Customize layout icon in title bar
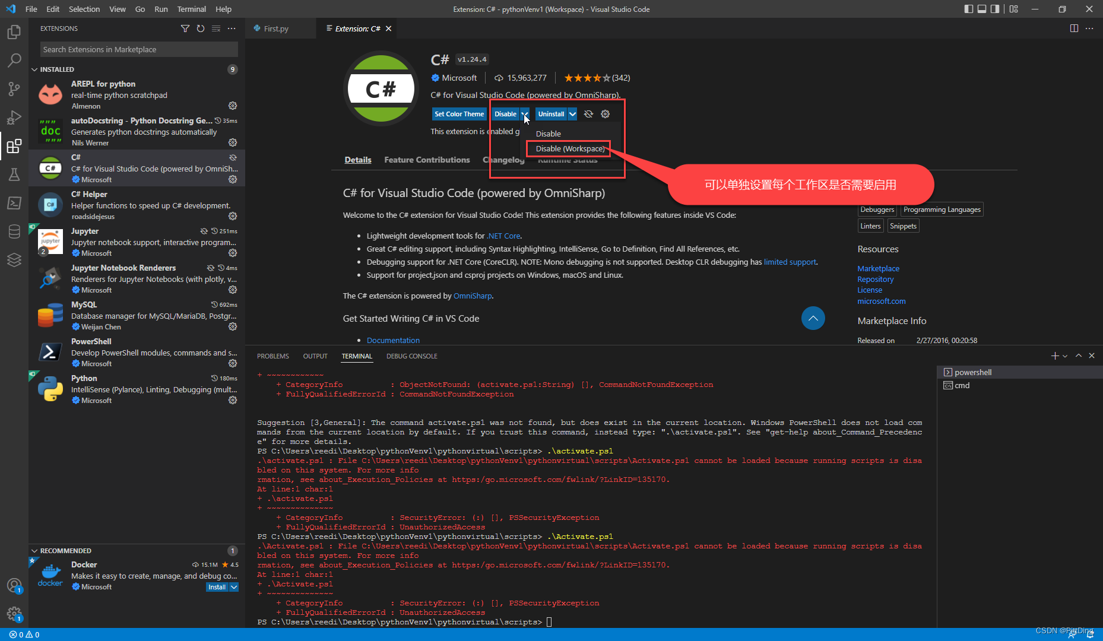The height and width of the screenshot is (641, 1103). point(1013,9)
